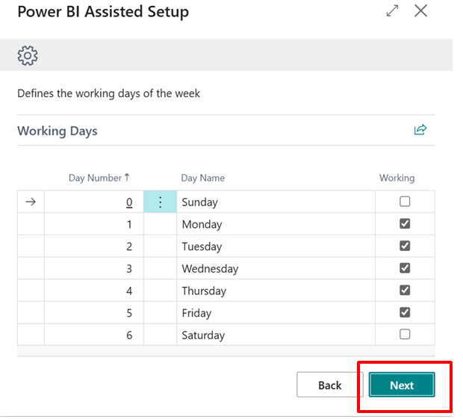Select day number 6 cell
Image resolution: width=463 pixels, height=419 pixels.
[94, 335]
